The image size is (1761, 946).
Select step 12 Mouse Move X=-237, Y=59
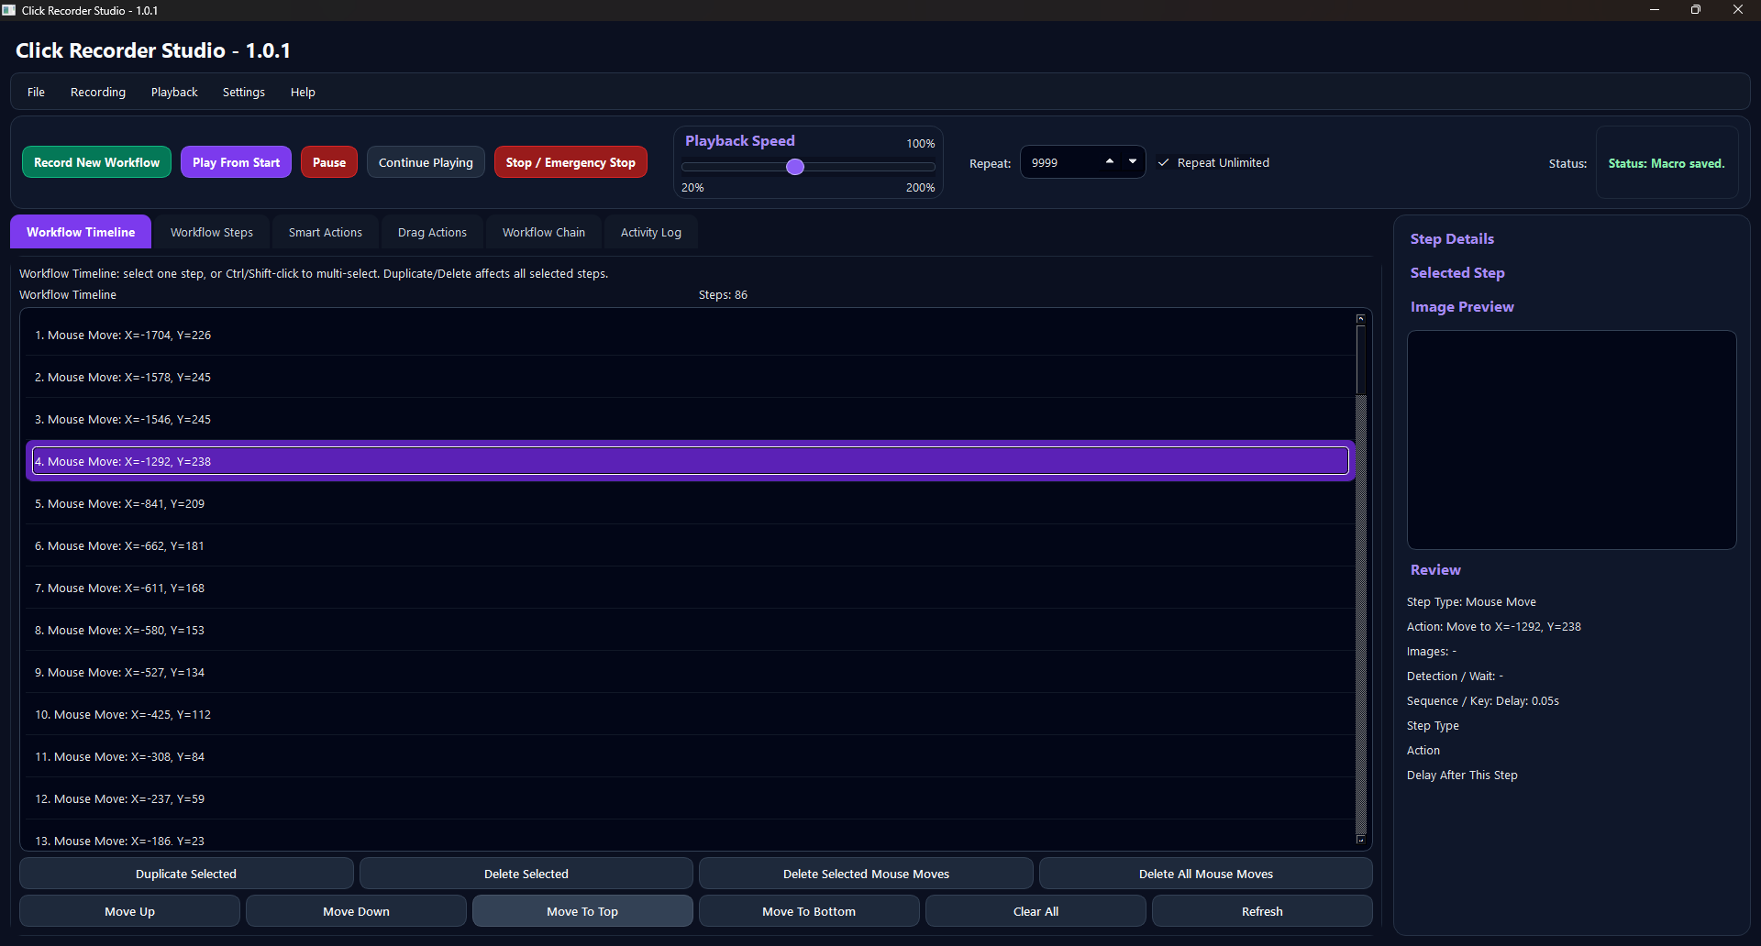690,798
